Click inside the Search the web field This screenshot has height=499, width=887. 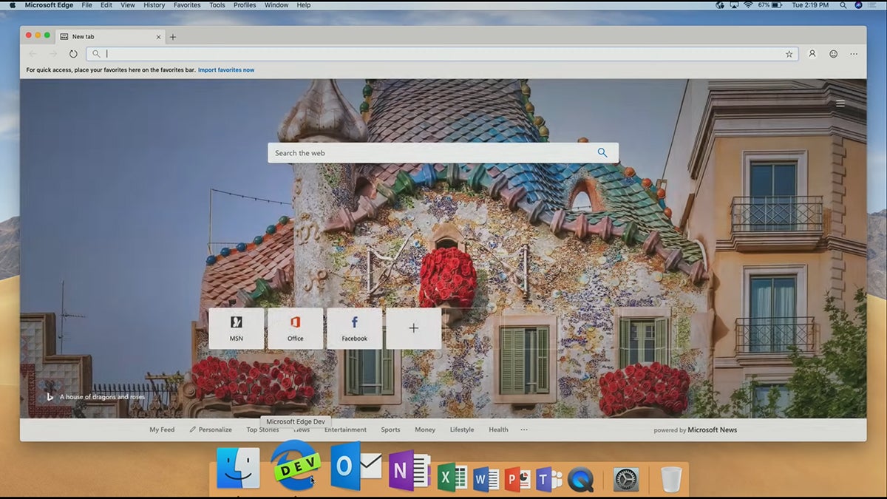point(407,152)
